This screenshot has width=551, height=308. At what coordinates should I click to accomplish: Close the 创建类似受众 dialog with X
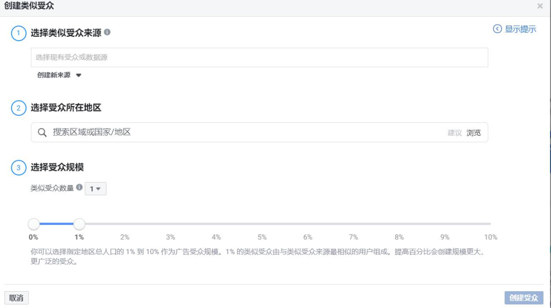coord(540,6)
